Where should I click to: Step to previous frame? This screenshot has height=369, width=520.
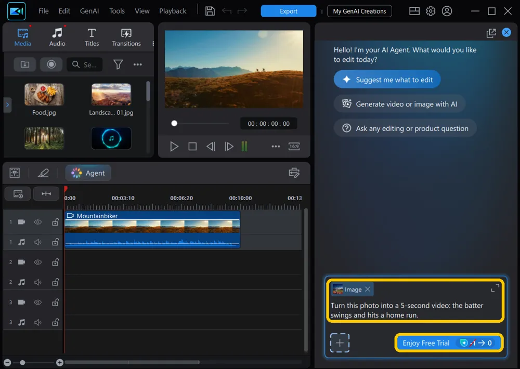click(211, 146)
